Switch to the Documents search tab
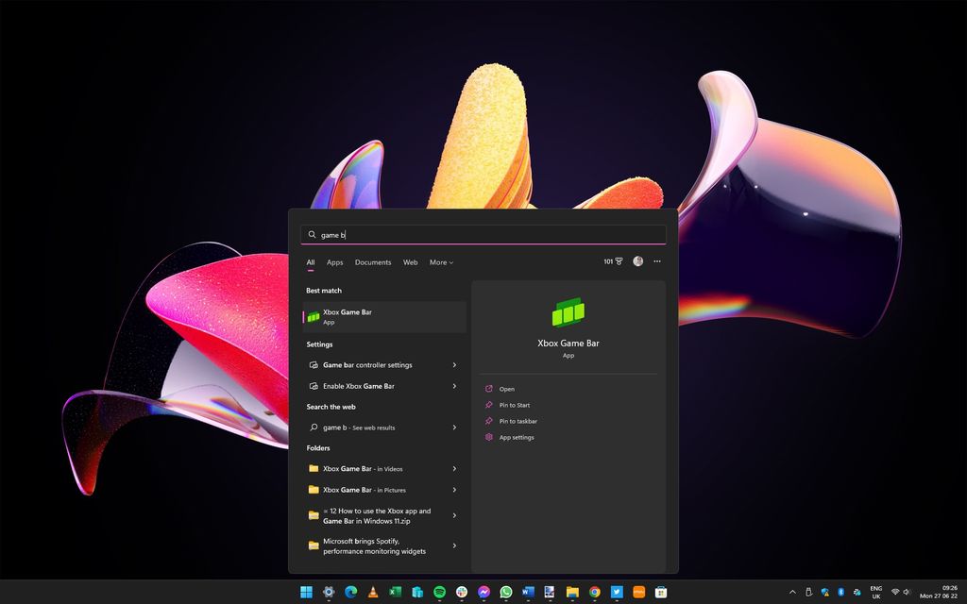The image size is (967, 604). 373,262
